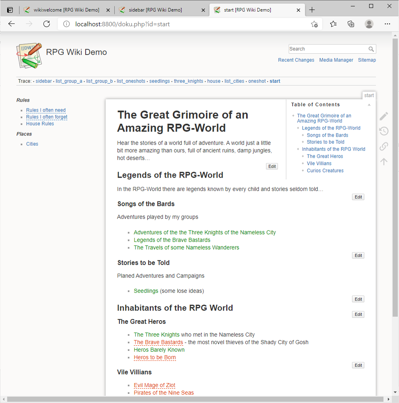399x403 pixels.
Task: Click the browser back arrow
Action: click(x=12, y=24)
